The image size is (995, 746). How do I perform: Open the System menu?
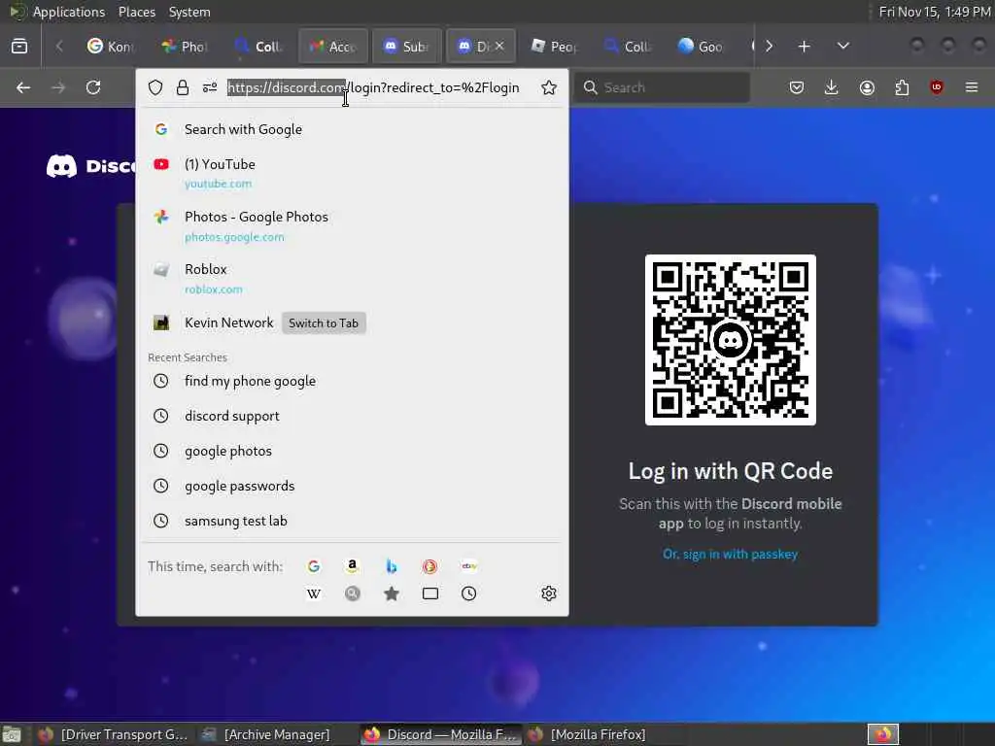click(x=189, y=12)
